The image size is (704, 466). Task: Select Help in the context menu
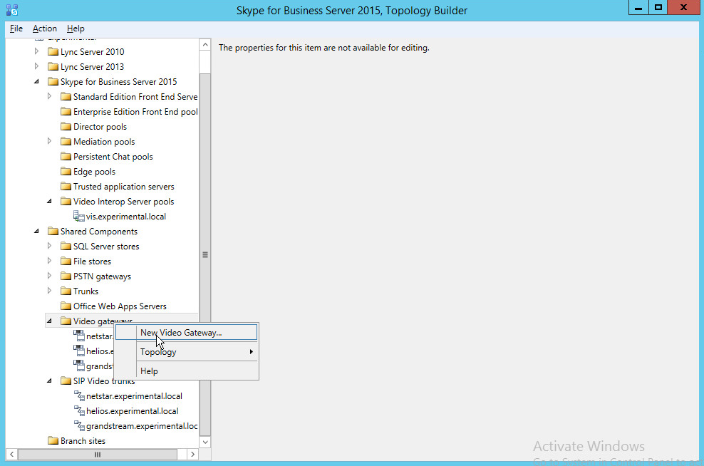click(149, 371)
